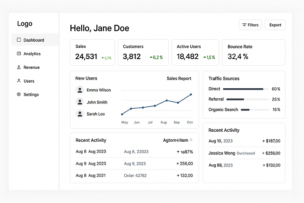
Task: Click the + $187,00 amount
Action: click(271, 141)
